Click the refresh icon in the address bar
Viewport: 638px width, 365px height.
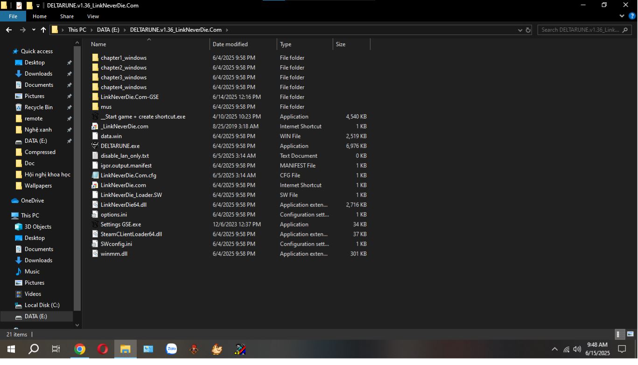528,29
